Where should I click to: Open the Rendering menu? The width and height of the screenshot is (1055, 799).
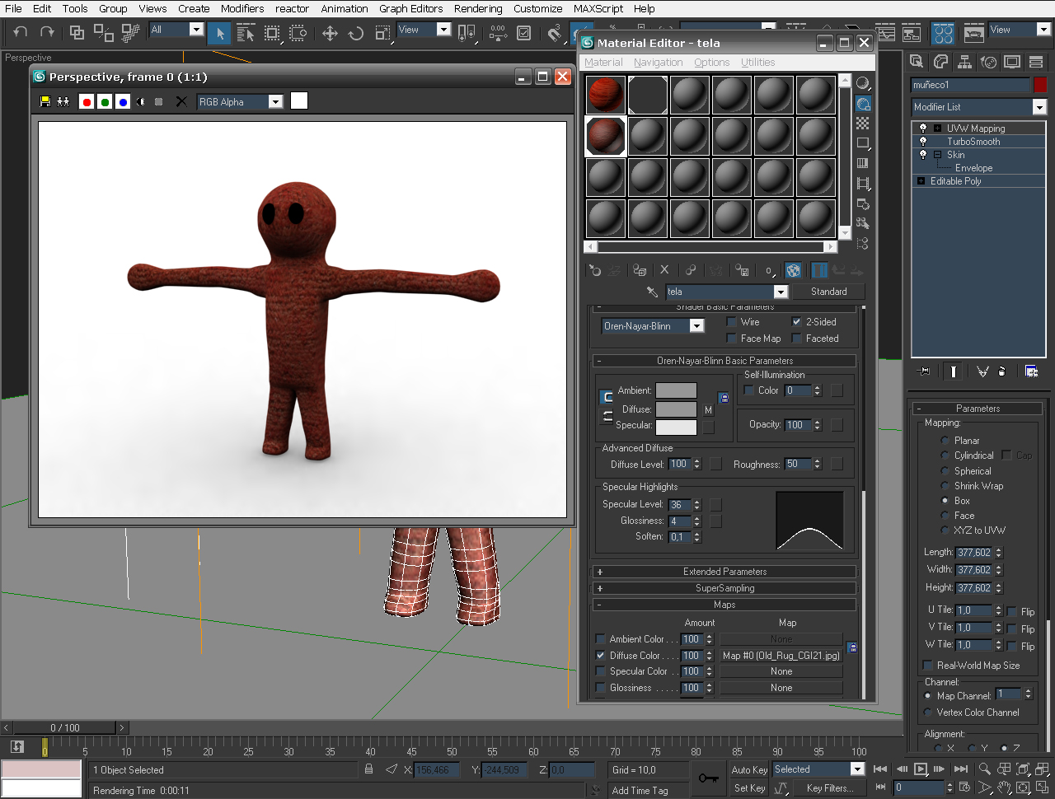(477, 9)
